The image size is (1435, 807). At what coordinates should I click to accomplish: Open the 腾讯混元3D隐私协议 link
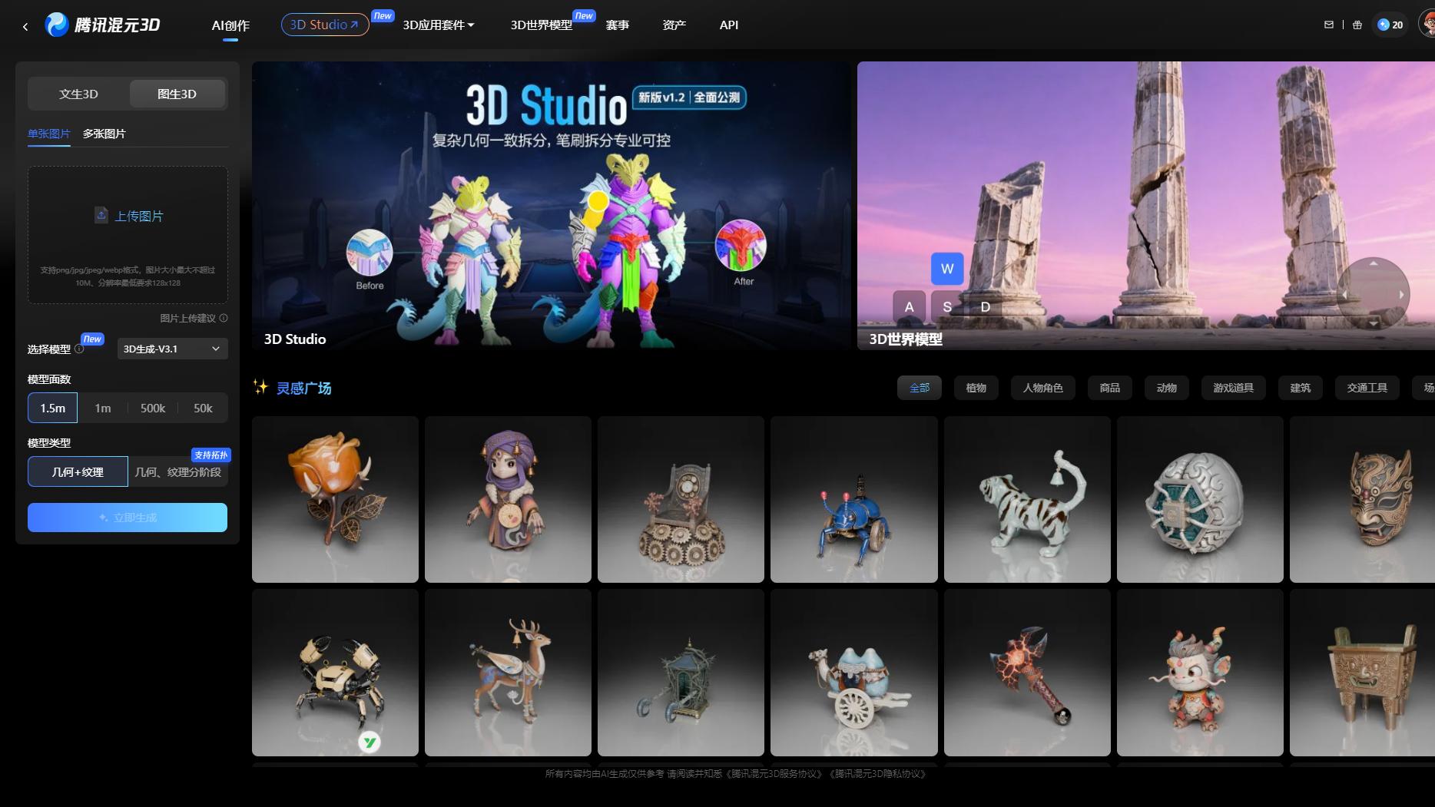[879, 774]
